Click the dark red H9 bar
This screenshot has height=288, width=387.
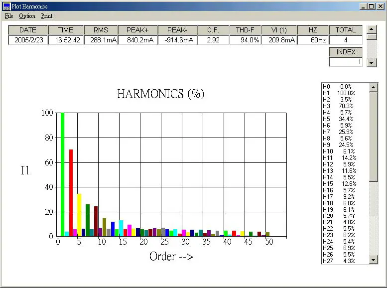tap(96, 221)
